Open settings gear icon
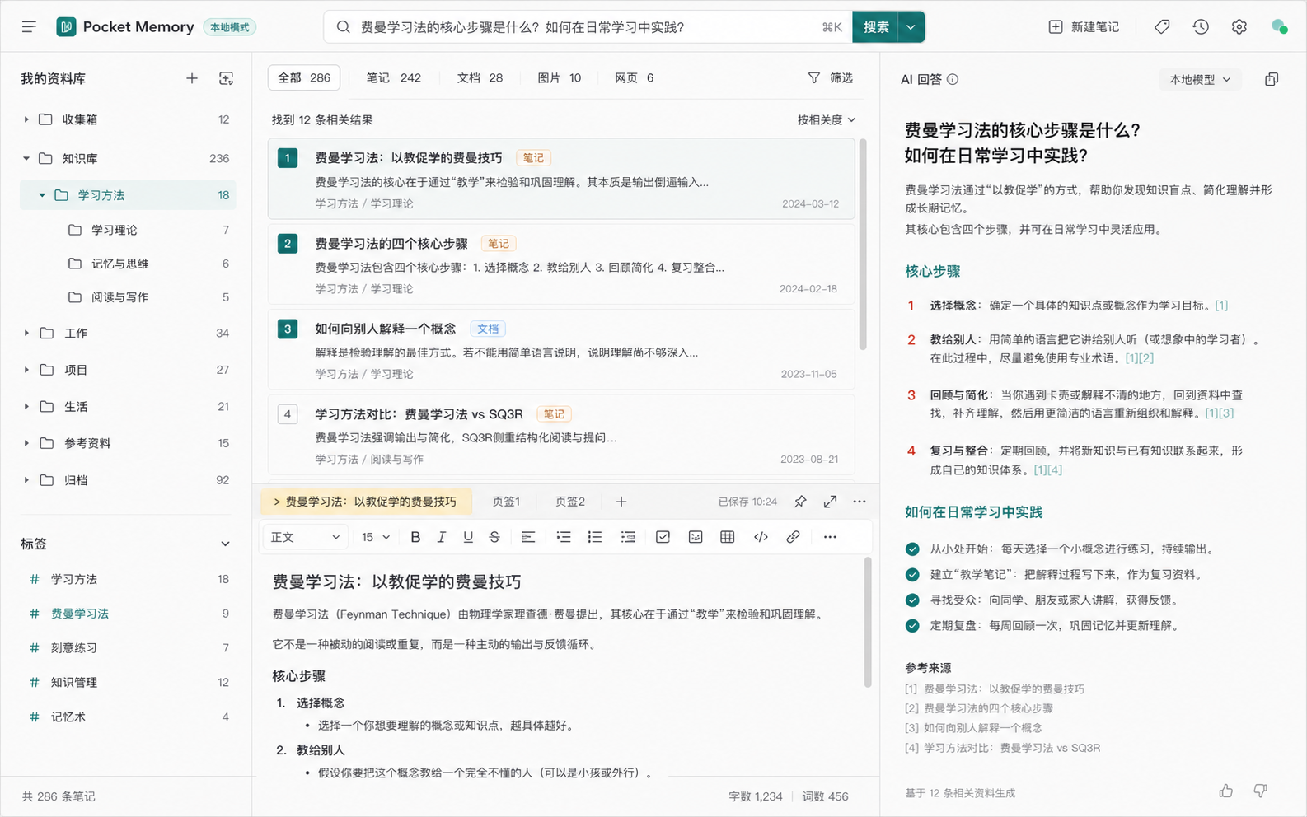The image size is (1307, 817). point(1239,27)
